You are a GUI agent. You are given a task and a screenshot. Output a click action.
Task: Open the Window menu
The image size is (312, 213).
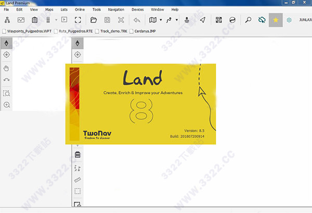(x=158, y=9)
